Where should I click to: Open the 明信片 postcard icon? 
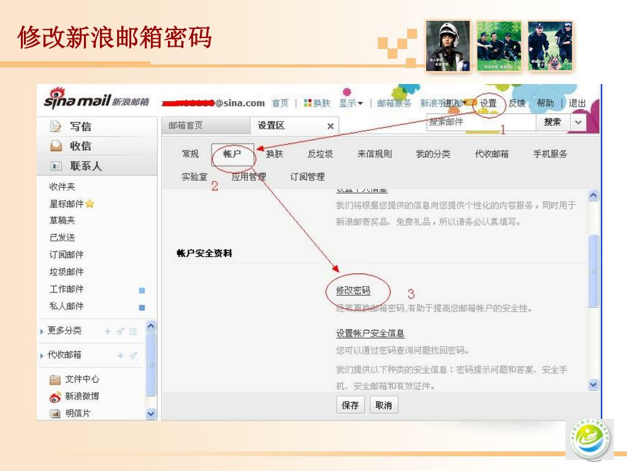pos(55,413)
